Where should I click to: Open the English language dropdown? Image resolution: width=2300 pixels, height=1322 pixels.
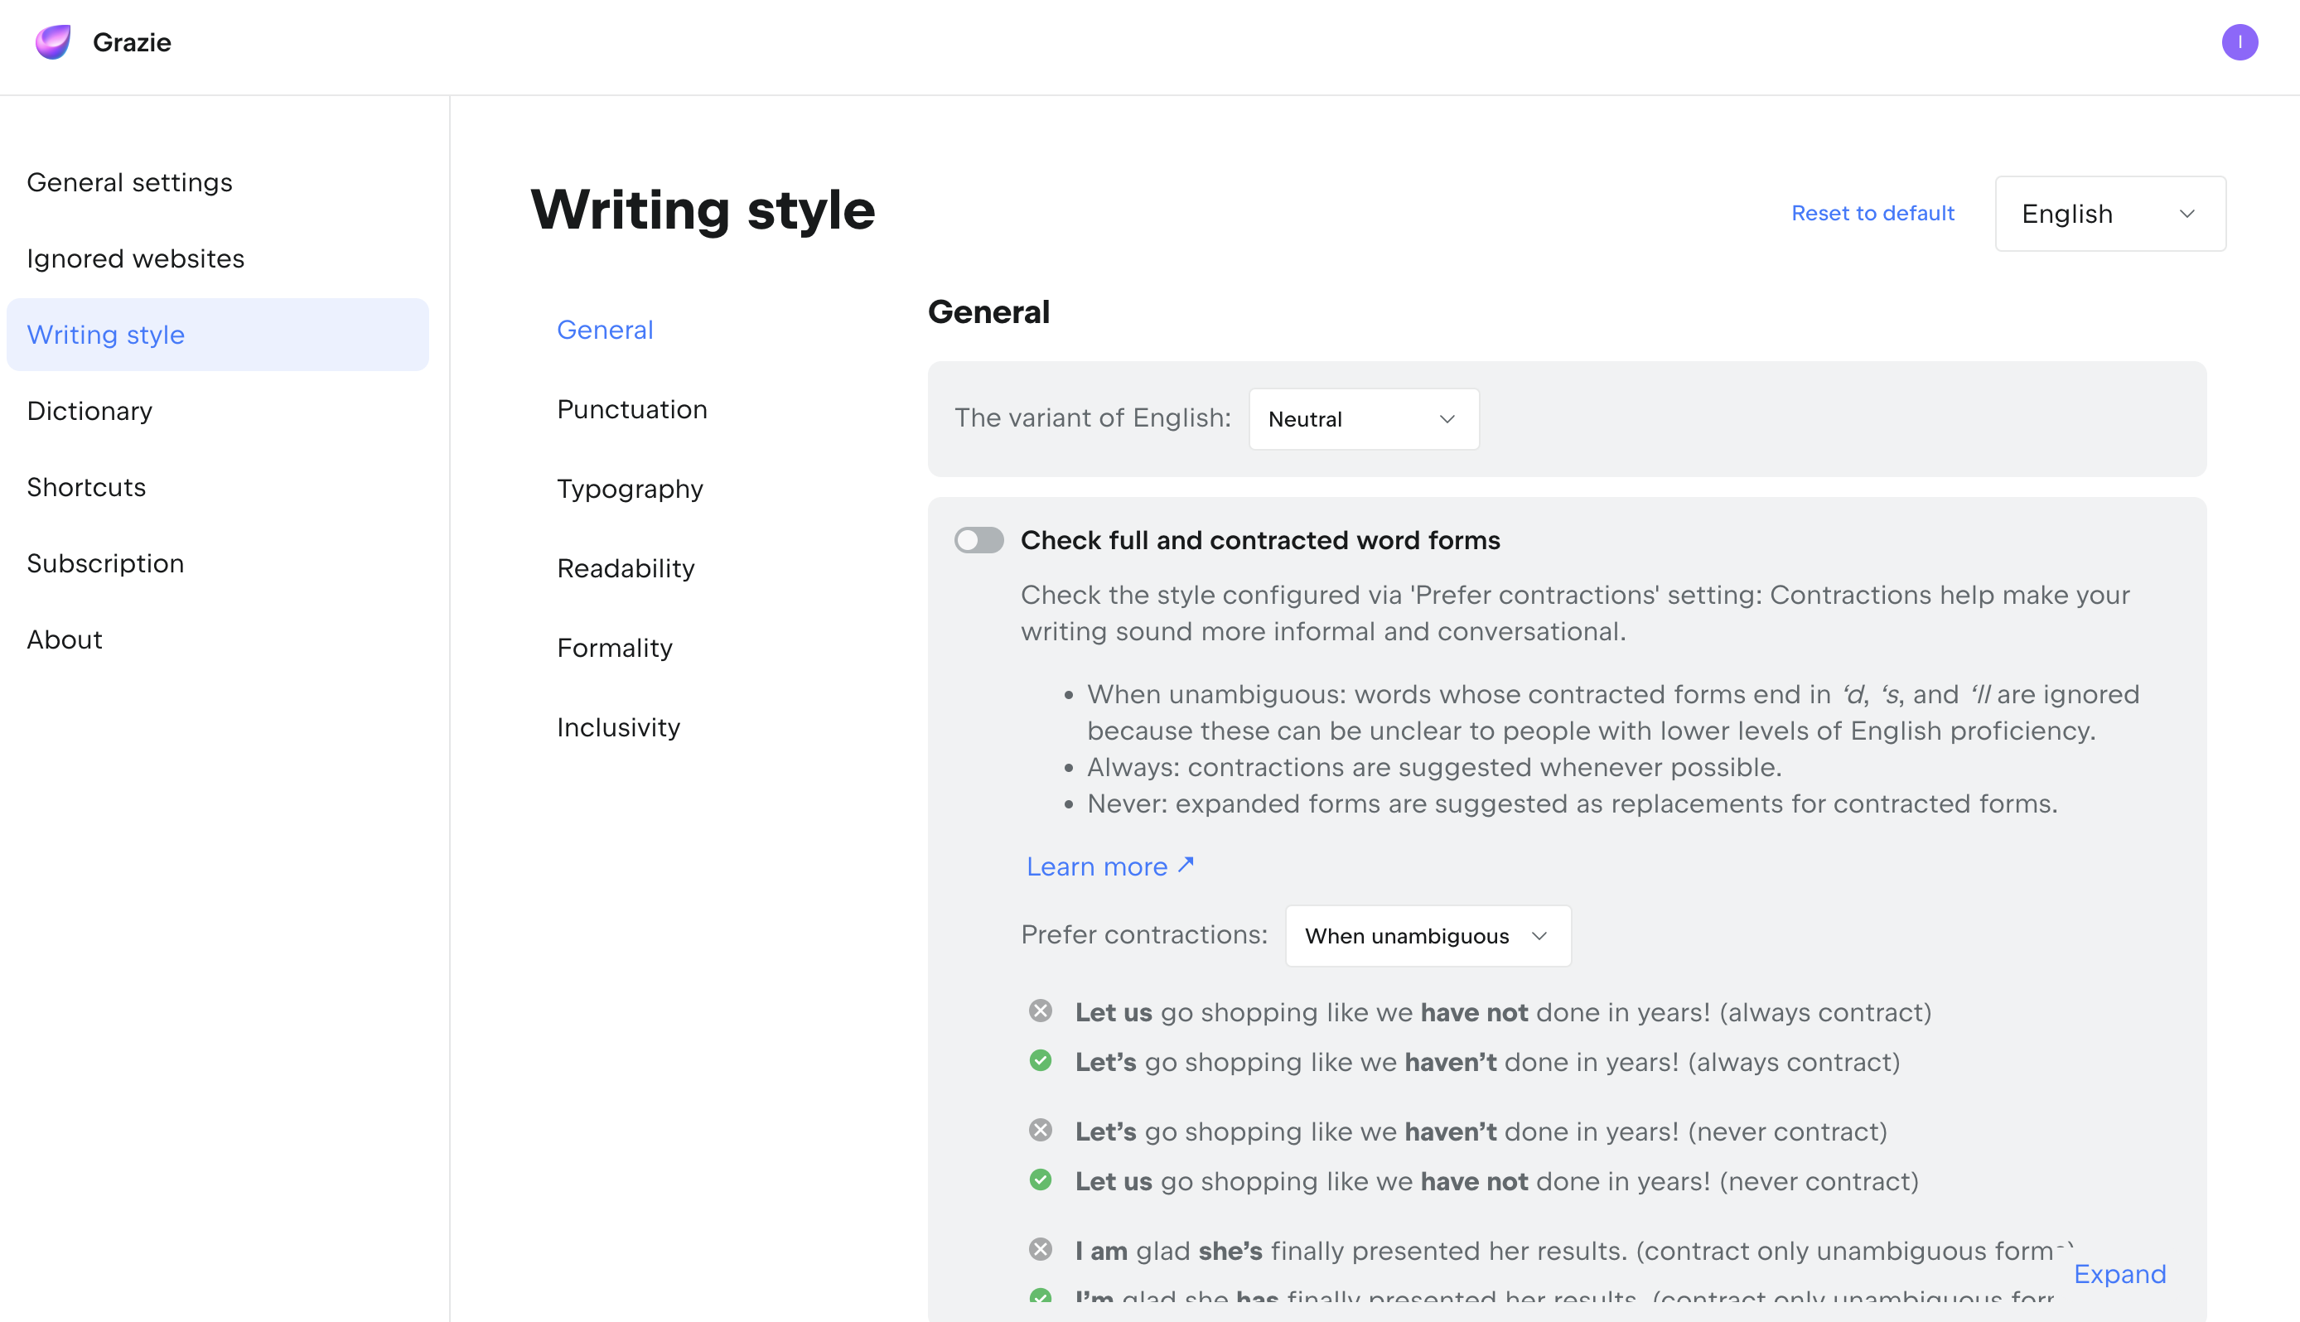pyautogui.click(x=2109, y=215)
